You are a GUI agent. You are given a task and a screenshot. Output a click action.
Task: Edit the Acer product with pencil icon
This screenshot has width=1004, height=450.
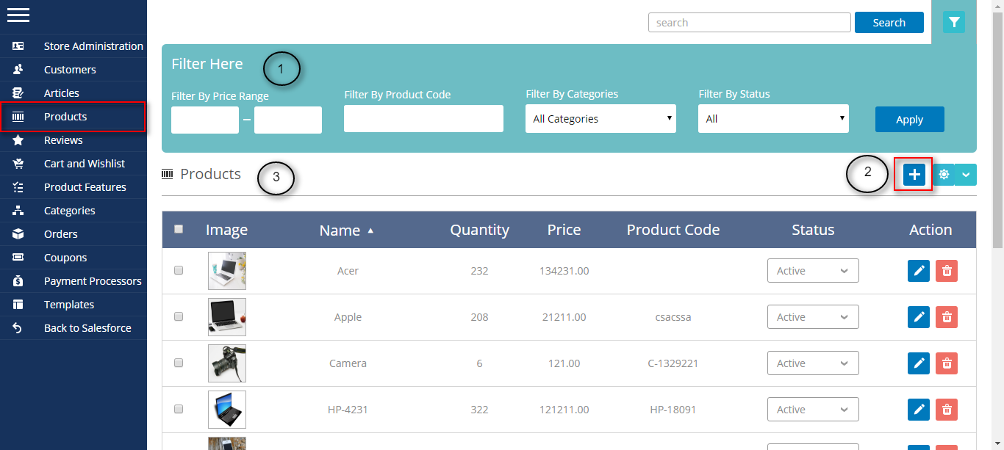click(x=918, y=271)
